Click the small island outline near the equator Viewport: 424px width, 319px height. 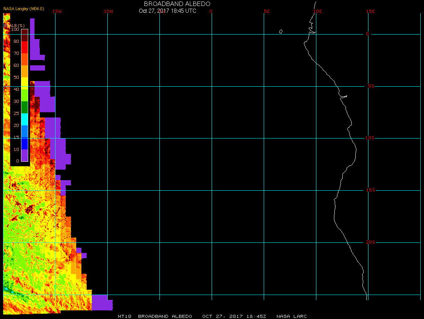click(281, 32)
